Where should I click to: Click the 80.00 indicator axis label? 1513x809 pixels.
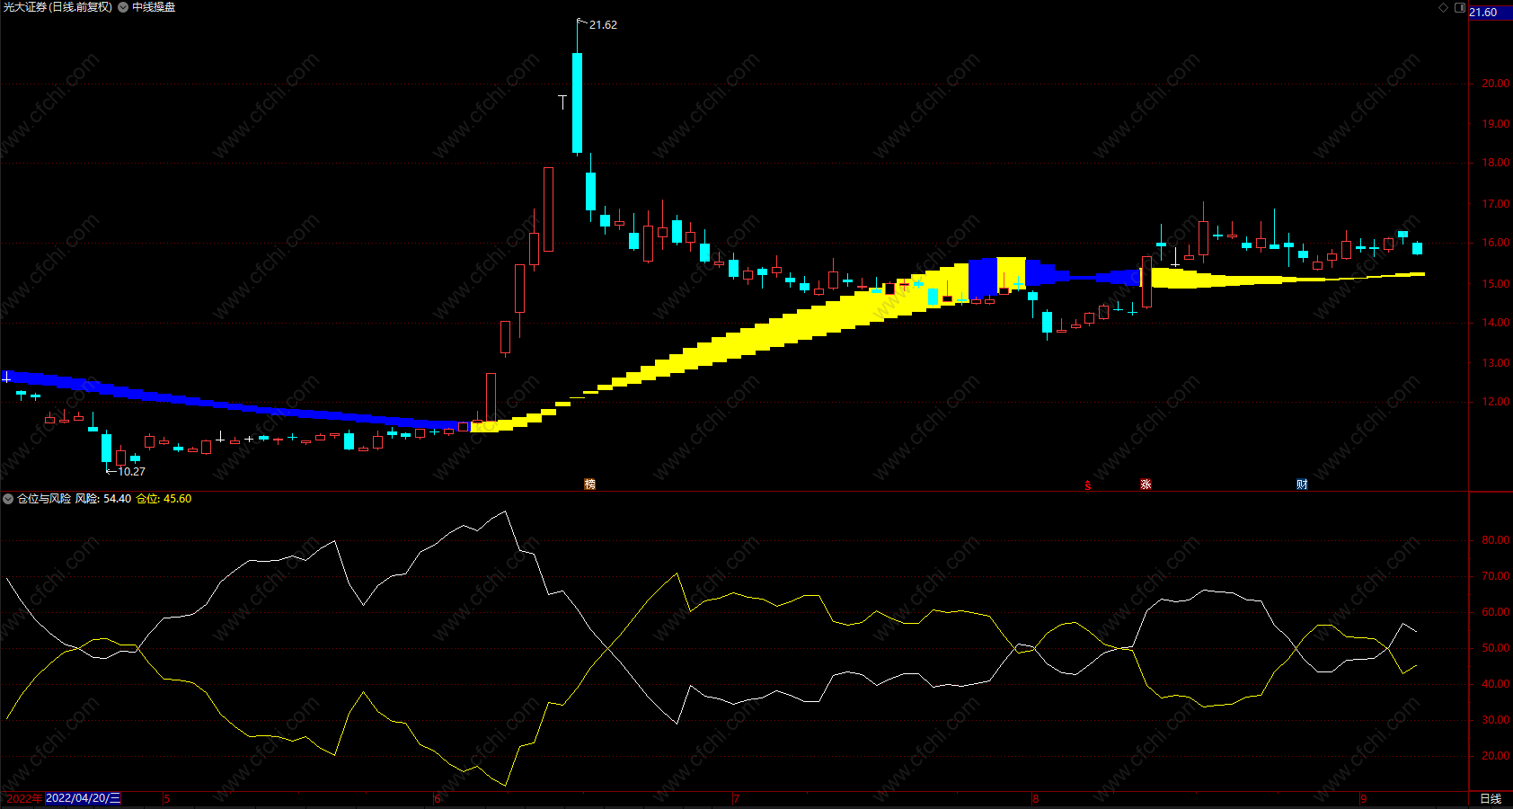coord(1495,540)
